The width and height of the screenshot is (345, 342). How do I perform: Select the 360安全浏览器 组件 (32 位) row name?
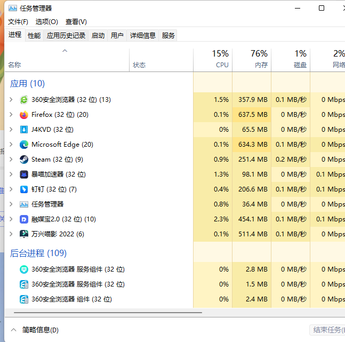click(71, 299)
